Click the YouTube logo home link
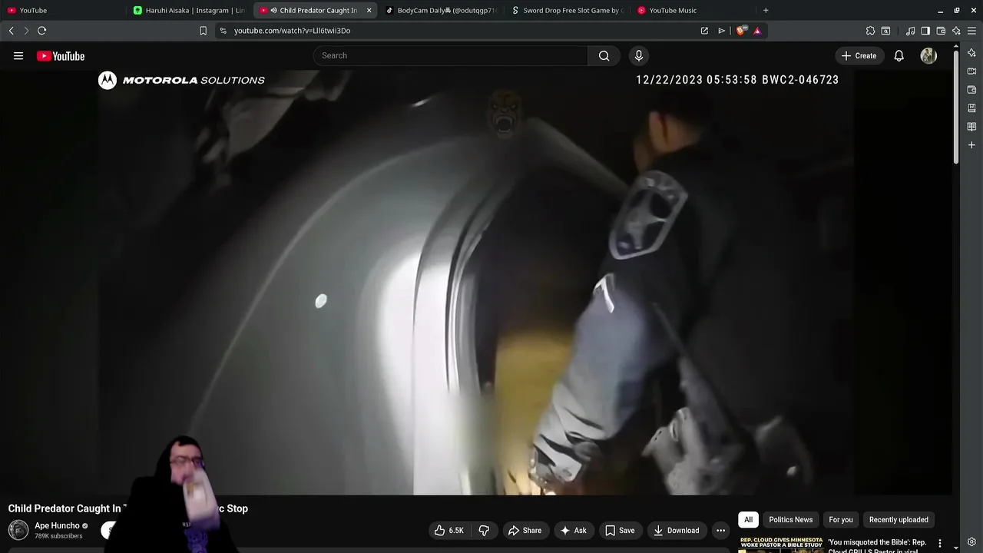983x553 pixels. [x=61, y=56]
